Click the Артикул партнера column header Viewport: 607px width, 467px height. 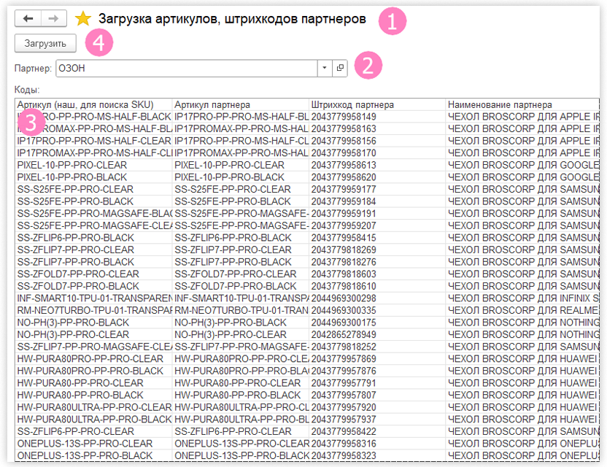[x=241, y=105]
